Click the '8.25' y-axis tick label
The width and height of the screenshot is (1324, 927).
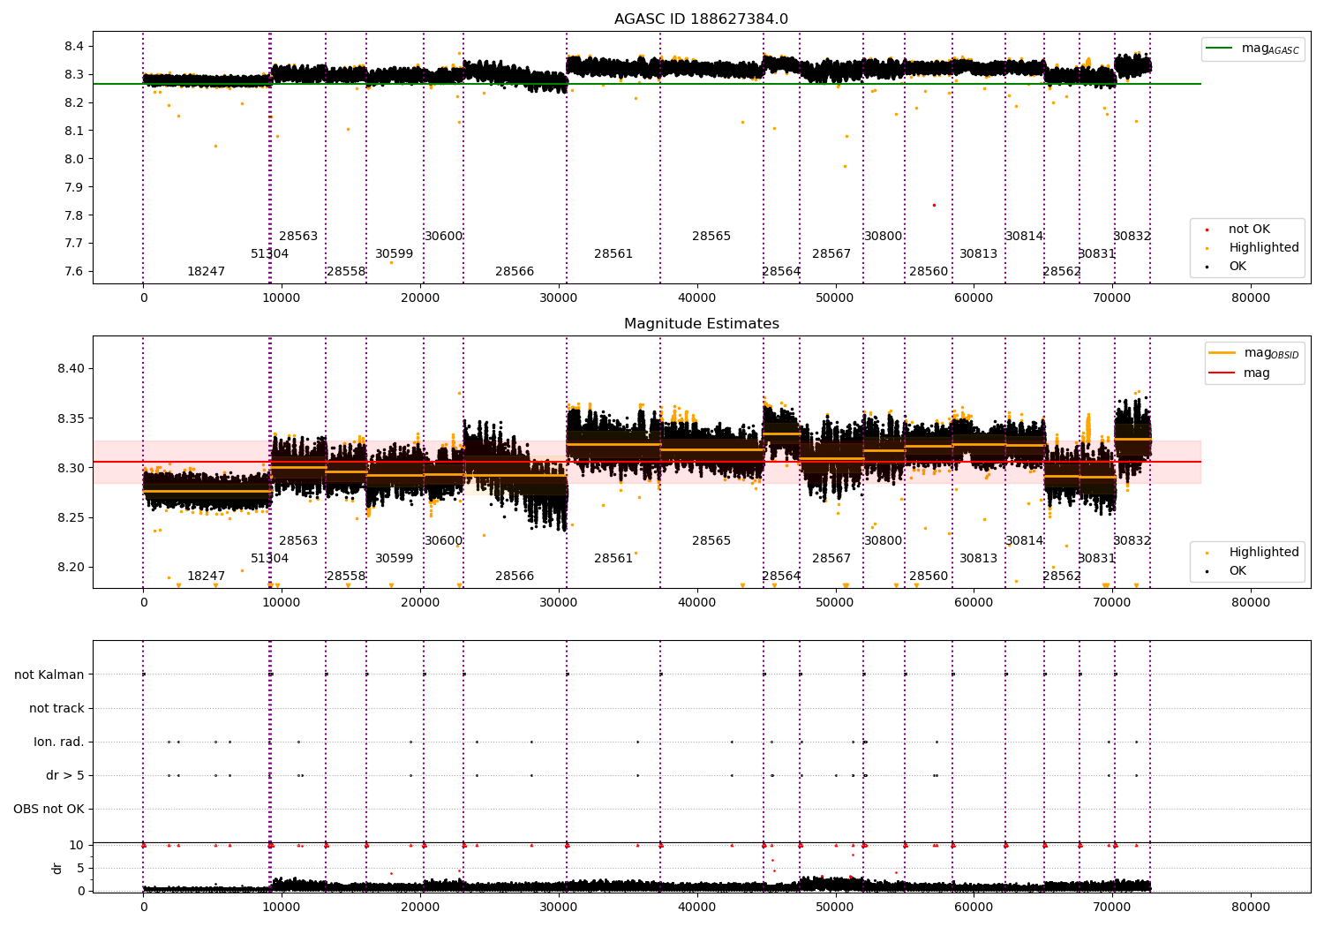coord(71,517)
